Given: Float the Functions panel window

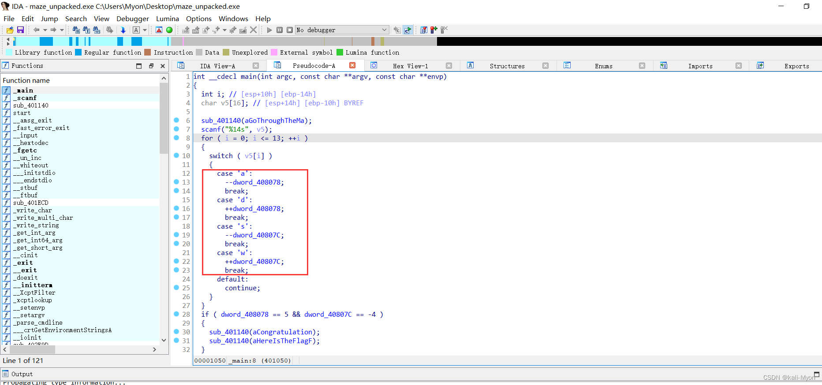Looking at the screenshot, I should 151,66.
